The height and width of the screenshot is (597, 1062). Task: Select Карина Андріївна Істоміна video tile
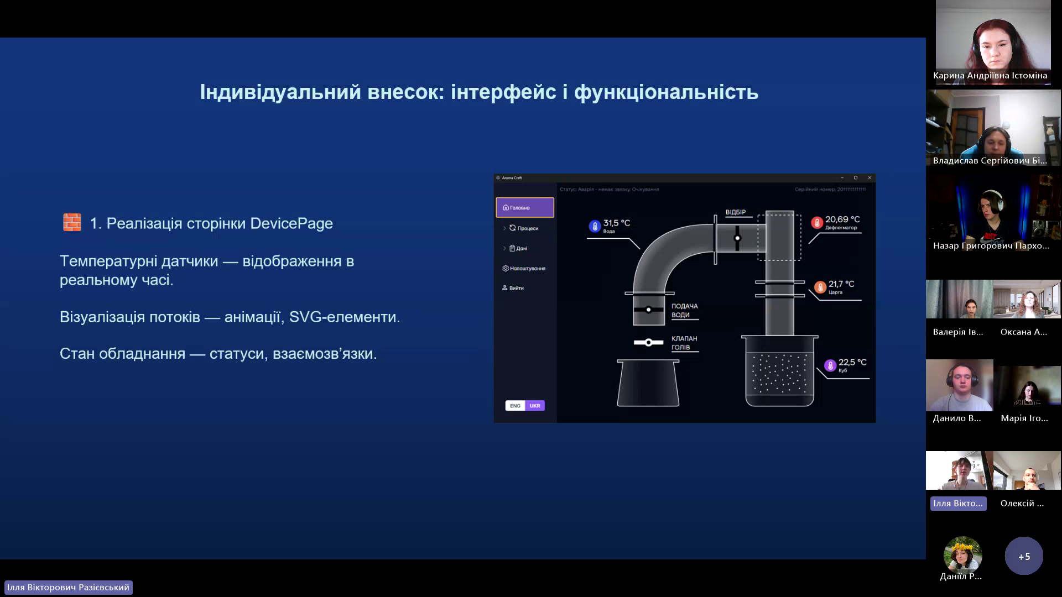[993, 43]
